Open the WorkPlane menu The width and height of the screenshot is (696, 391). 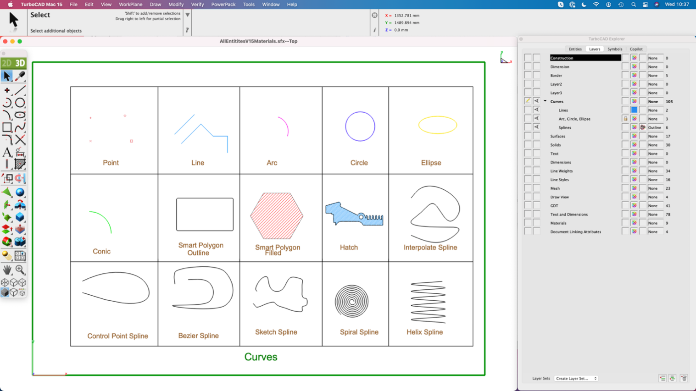click(x=131, y=4)
